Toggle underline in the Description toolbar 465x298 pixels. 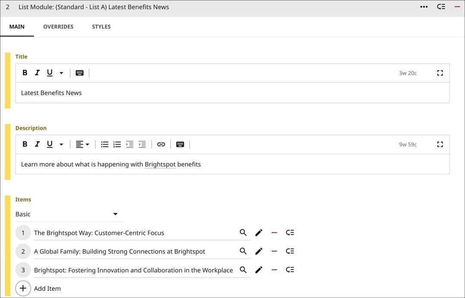[x=50, y=144]
